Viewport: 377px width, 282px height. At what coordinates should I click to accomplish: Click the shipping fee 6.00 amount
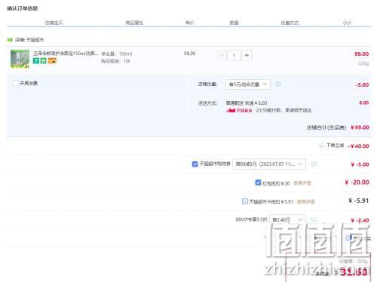coord(364,103)
